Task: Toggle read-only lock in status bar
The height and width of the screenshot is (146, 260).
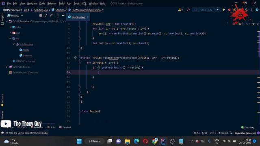Action: click(231, 133)
